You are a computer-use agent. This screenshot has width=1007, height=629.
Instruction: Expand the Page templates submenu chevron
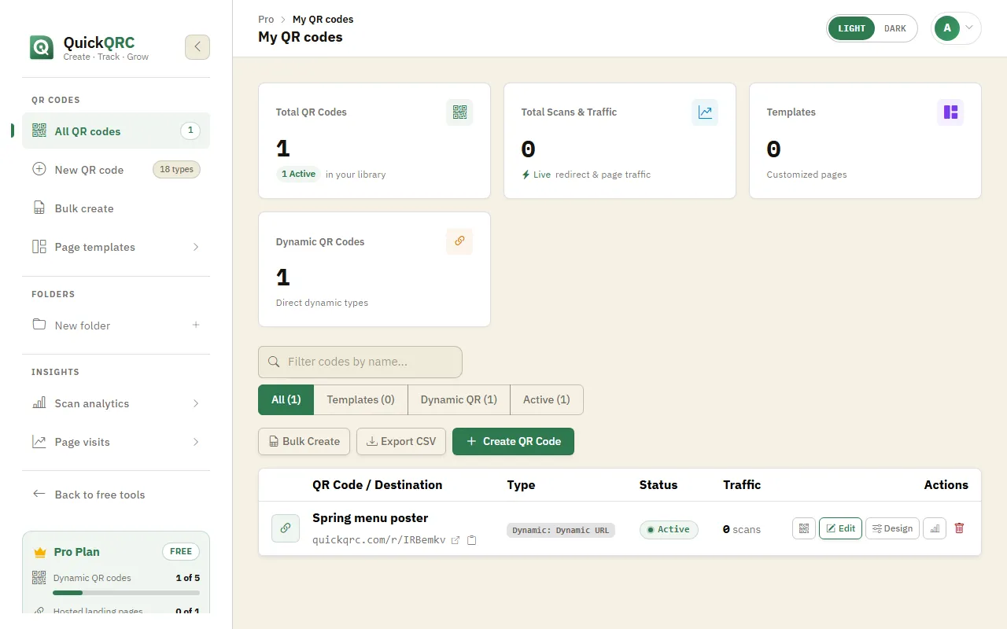196,247
